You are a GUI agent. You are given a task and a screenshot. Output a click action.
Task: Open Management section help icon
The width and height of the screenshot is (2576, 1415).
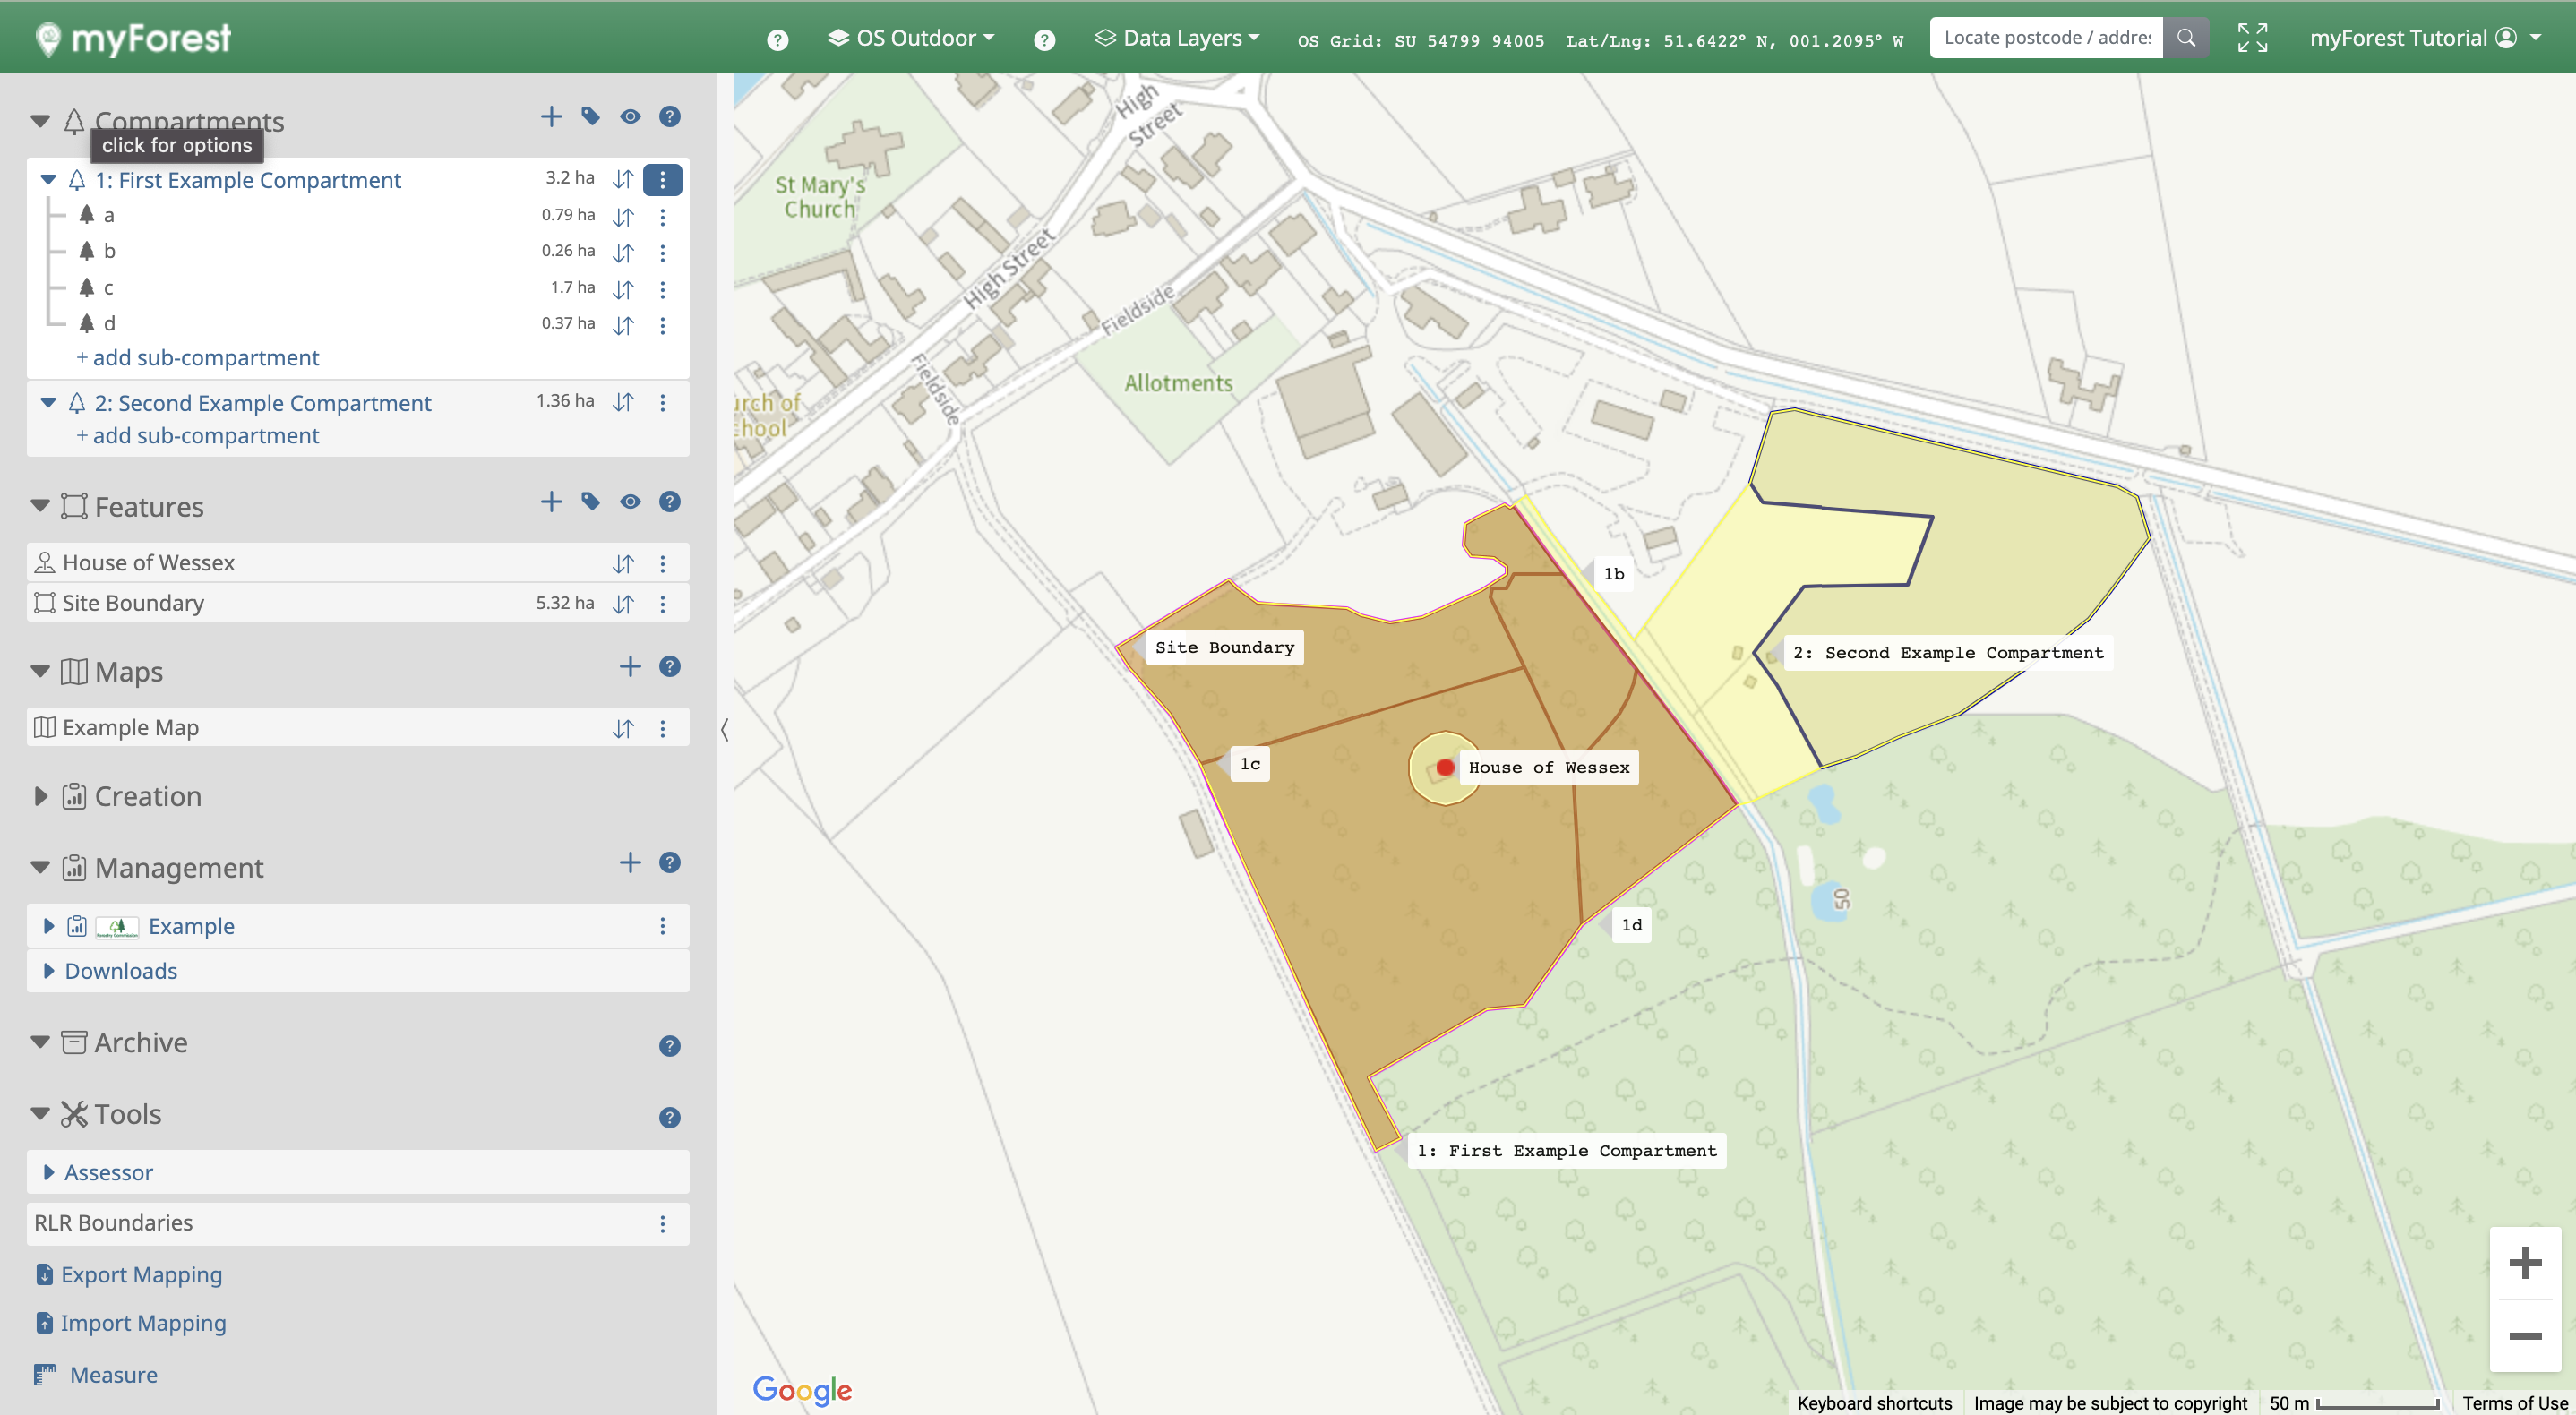pos(669,863)
